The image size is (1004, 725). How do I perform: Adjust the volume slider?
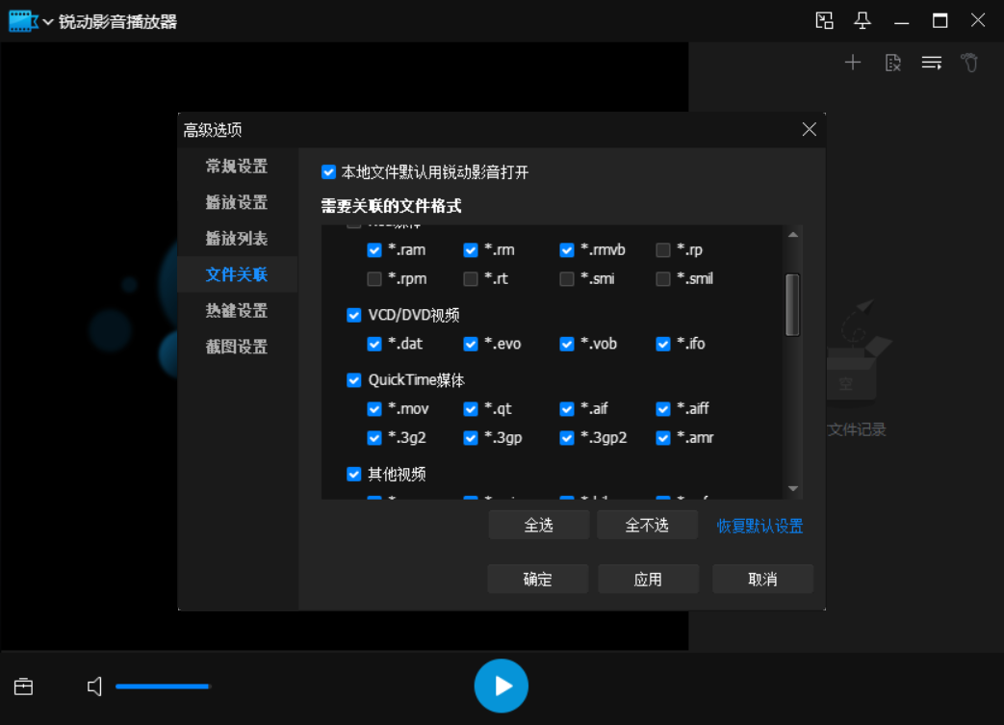tap(164, 686)
